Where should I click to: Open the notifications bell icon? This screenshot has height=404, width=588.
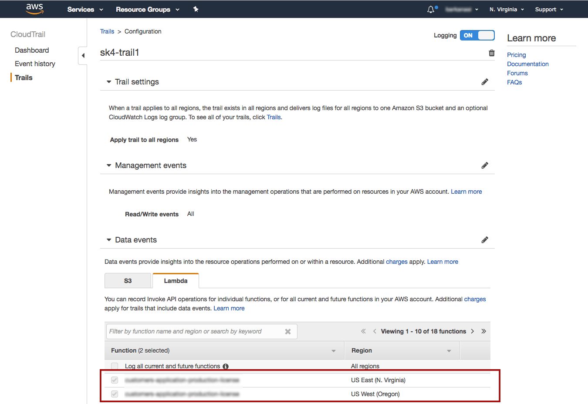click(x=431, y=9)
